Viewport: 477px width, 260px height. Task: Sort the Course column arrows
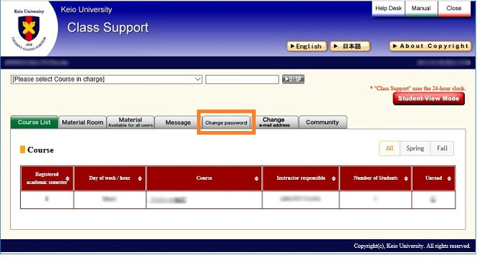pos(256,178)
